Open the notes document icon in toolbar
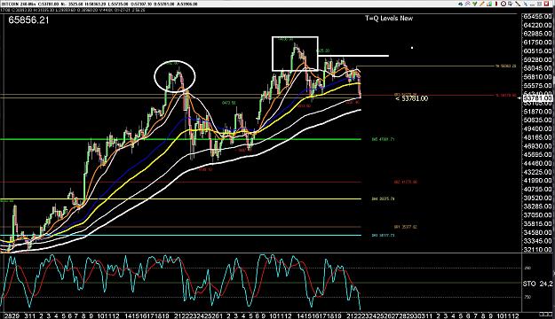This screenshot has width=555, height=319. pos(511,4)
